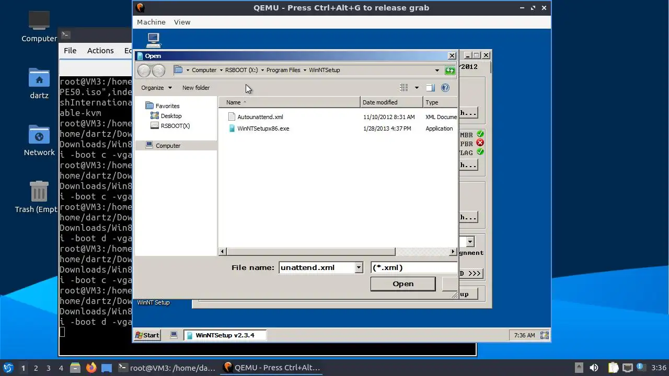Click the file list horizontal scrollbar thumb
This screenshot has width=669, height=376.
311,252
